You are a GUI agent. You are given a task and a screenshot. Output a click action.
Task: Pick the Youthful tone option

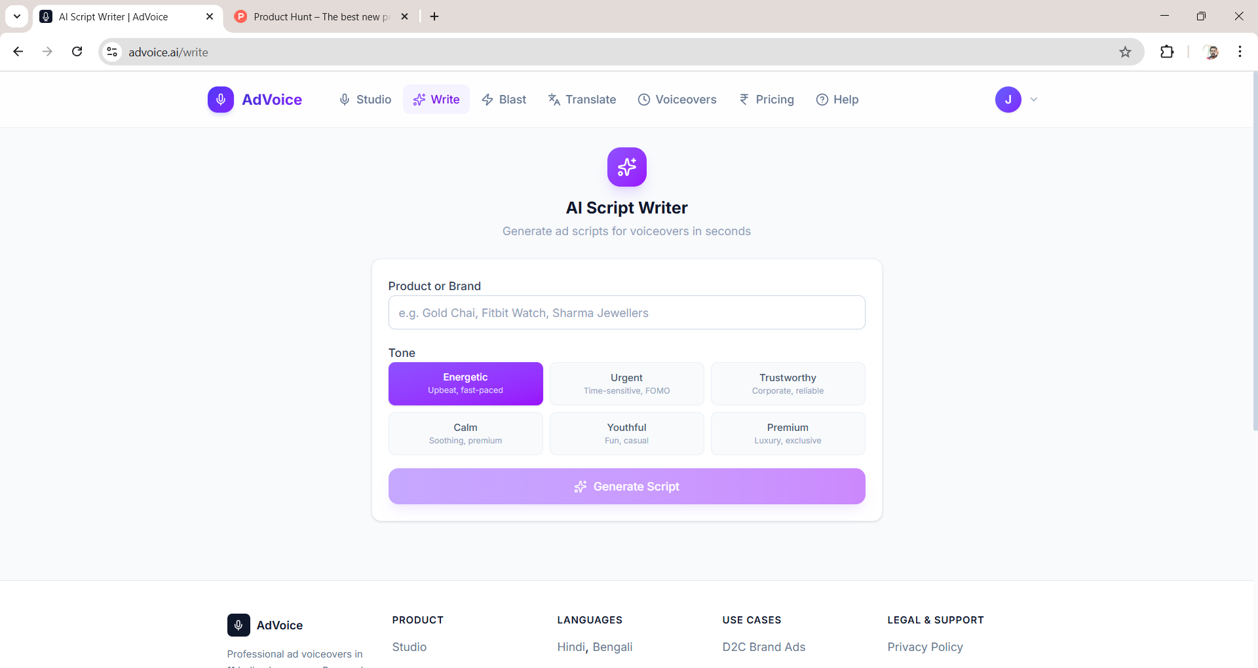pos(627,434)
